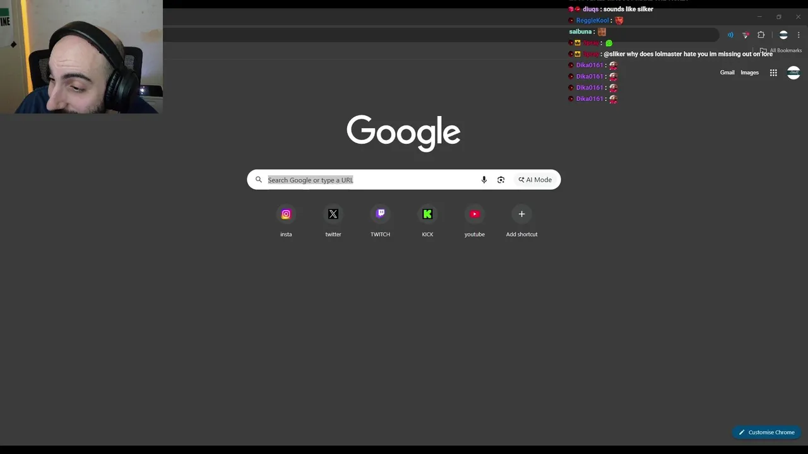Click the extension icon with red badge
Image resolution: width=808 pixels, height=454 pixels.
[x=746, y=35]
